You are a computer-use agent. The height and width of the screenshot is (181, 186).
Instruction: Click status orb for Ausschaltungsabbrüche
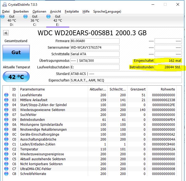click(x=6, y=139)
